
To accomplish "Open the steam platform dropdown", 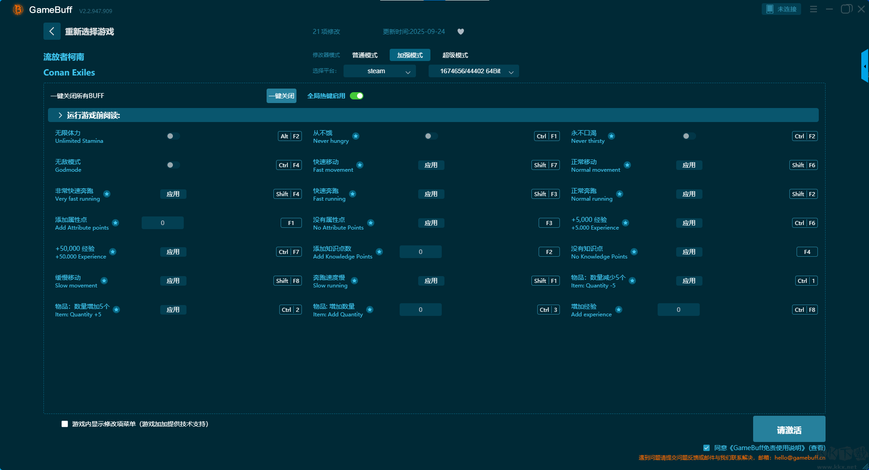I will tap(379, 71).
